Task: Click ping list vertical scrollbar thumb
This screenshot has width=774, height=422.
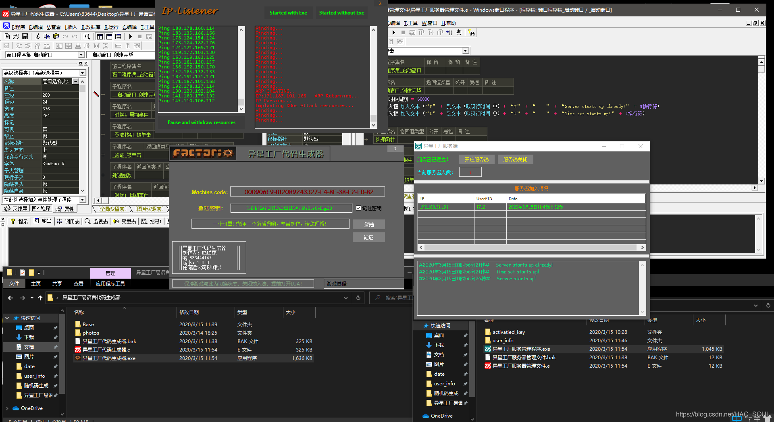Action: (x=241, y=102)
